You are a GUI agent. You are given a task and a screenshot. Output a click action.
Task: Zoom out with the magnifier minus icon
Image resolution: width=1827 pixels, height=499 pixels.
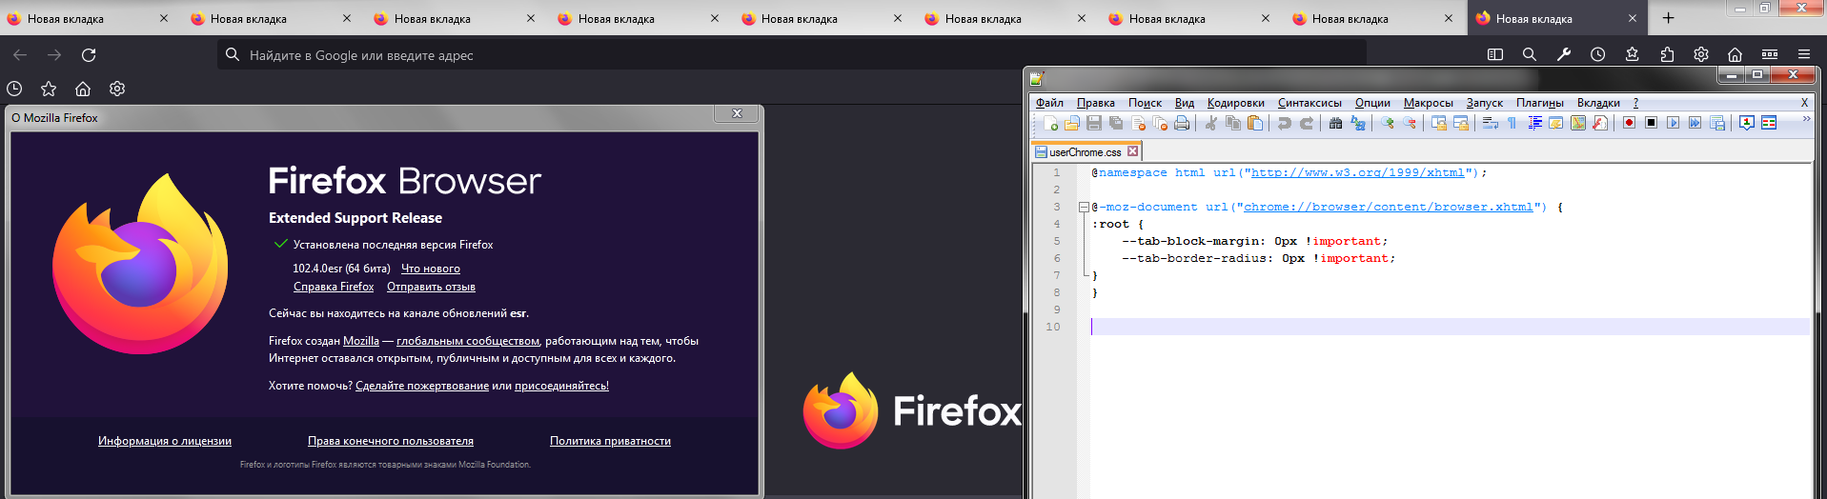[1410, 123]
